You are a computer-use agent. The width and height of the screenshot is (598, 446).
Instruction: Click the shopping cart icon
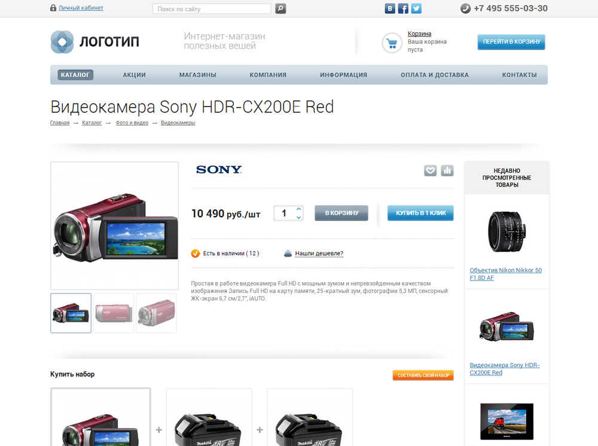[x=392, y=43]
